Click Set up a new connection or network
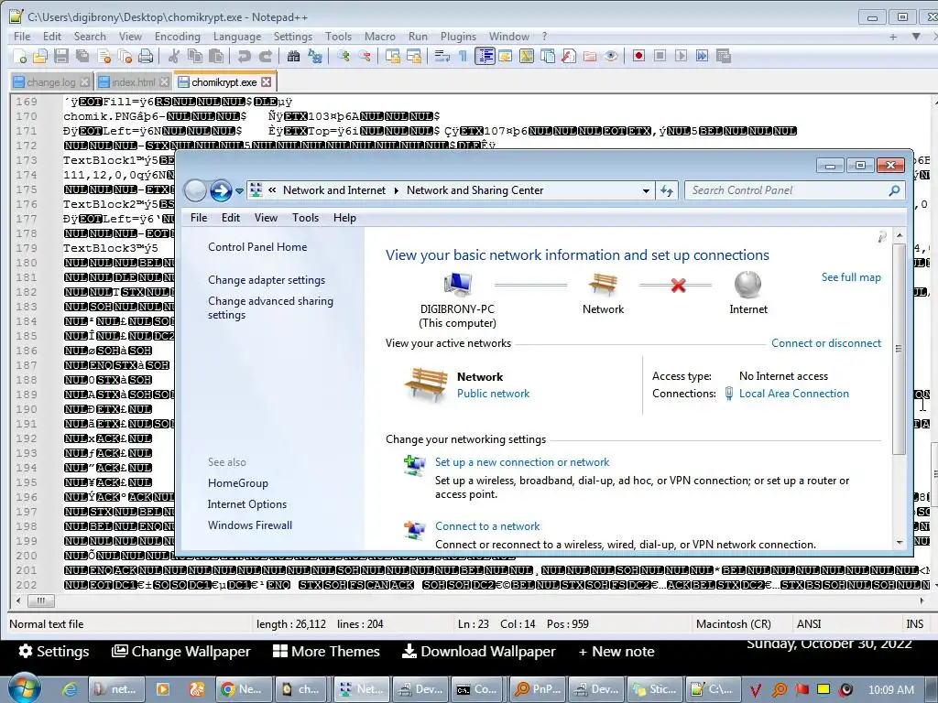Image resolution: width=938 pixels, height=703 pixels. (x=521, y=462)
